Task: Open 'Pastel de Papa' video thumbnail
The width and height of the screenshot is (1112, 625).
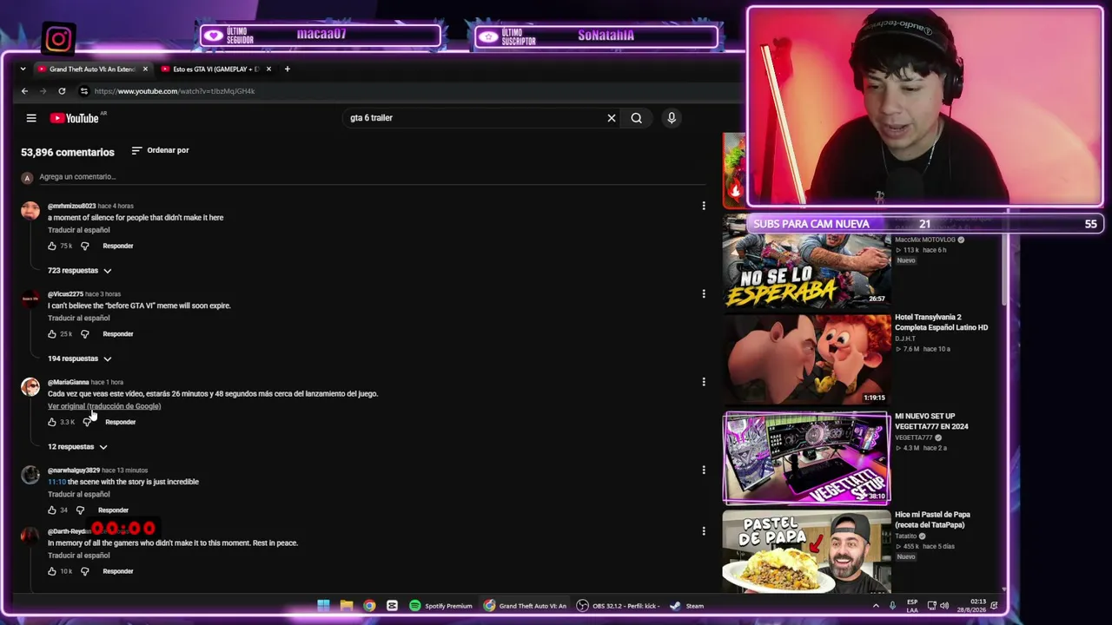Action: click(x=807, y=551)
